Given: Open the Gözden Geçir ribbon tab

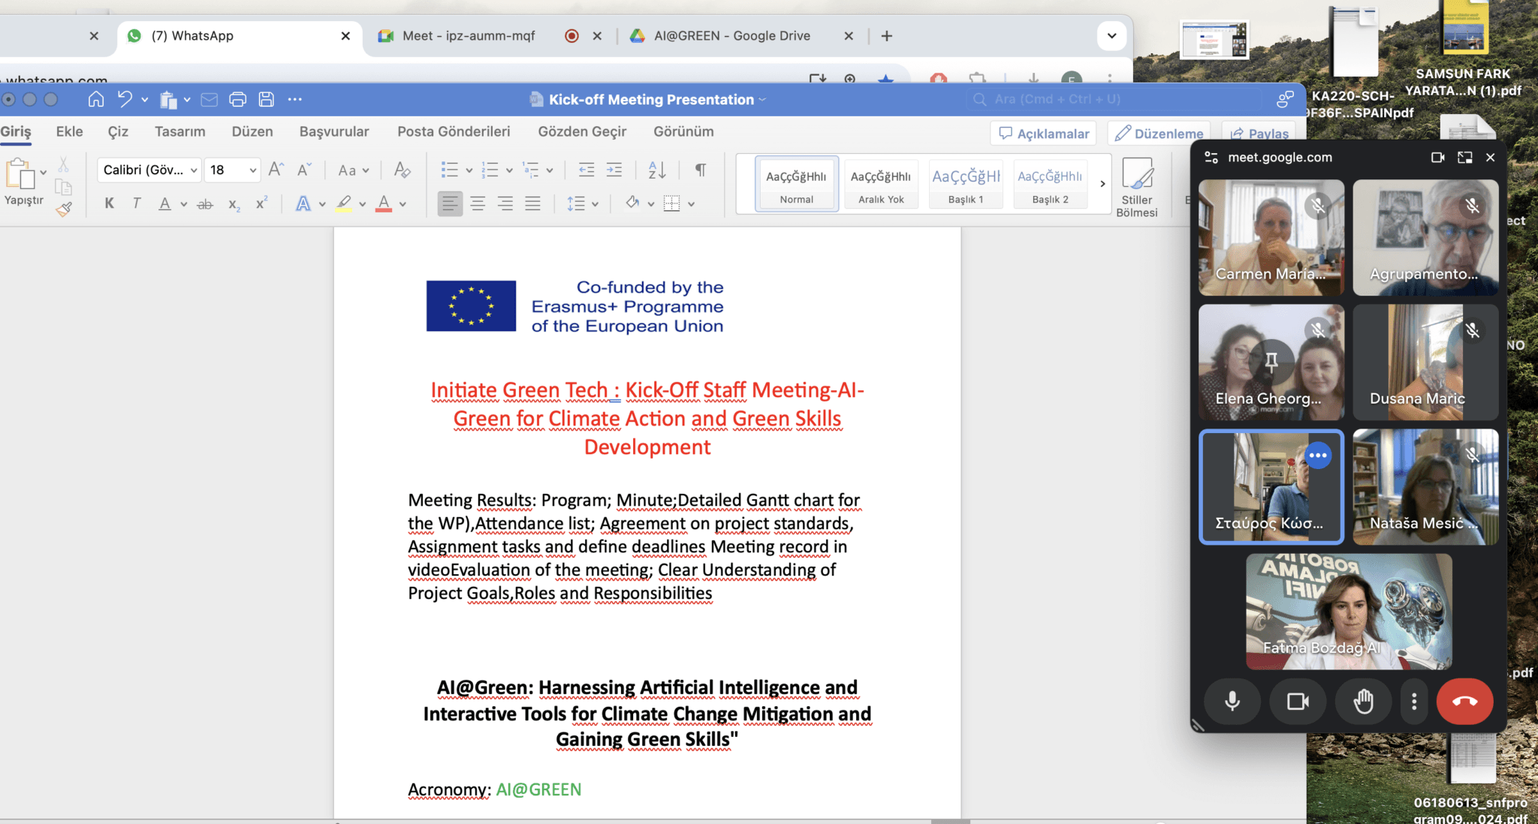Looking at the screenshot, I should pos(581,131).
